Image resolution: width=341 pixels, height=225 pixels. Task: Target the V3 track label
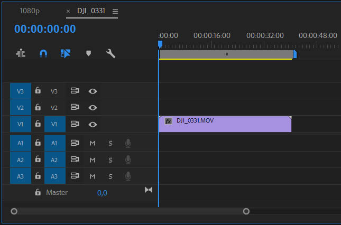coord(54,91)
